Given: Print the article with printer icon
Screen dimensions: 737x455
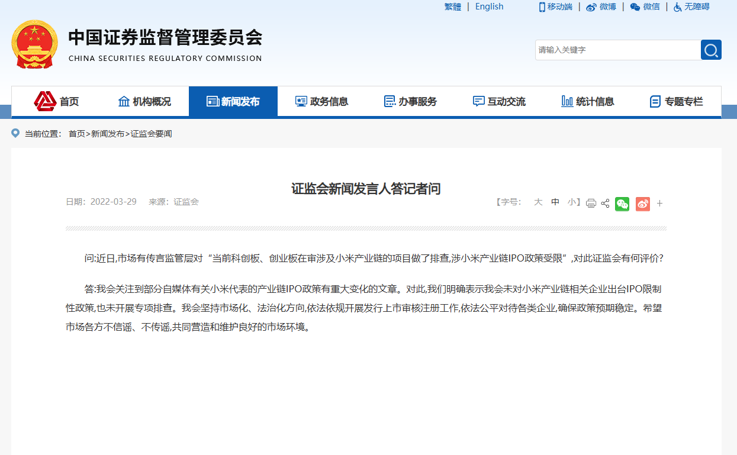Looking at the screenshot, I should 591,204.
